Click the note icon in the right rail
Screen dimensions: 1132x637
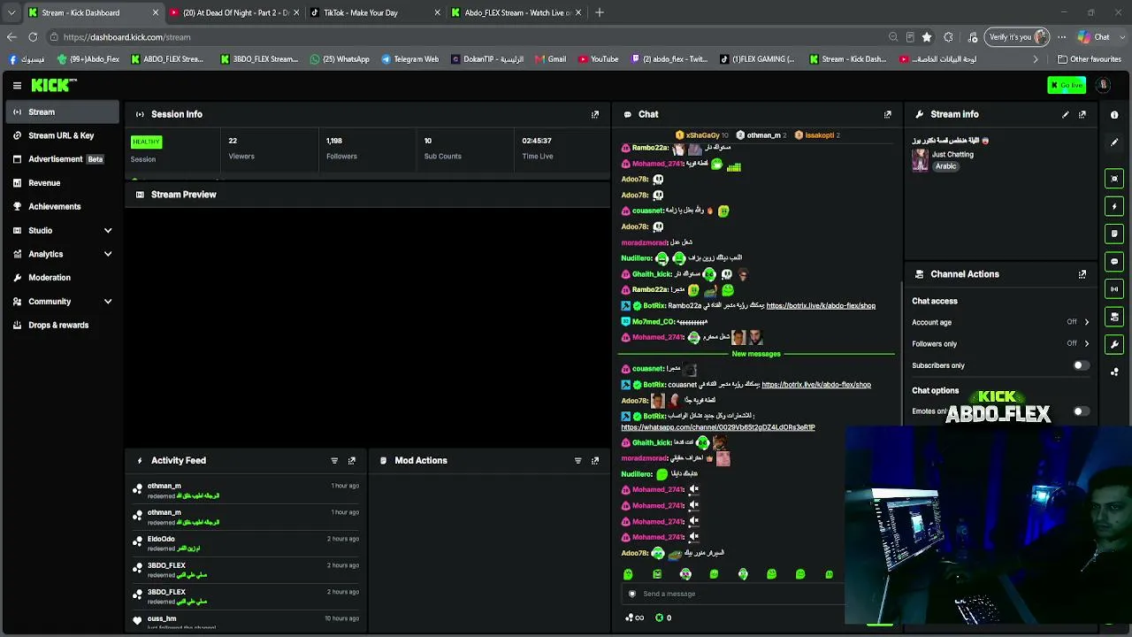point(1114,234)
